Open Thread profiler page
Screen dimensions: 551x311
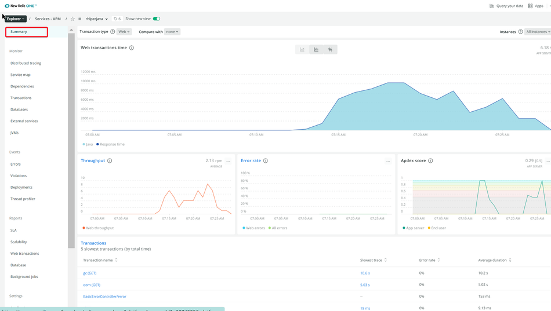coord(23,199)
